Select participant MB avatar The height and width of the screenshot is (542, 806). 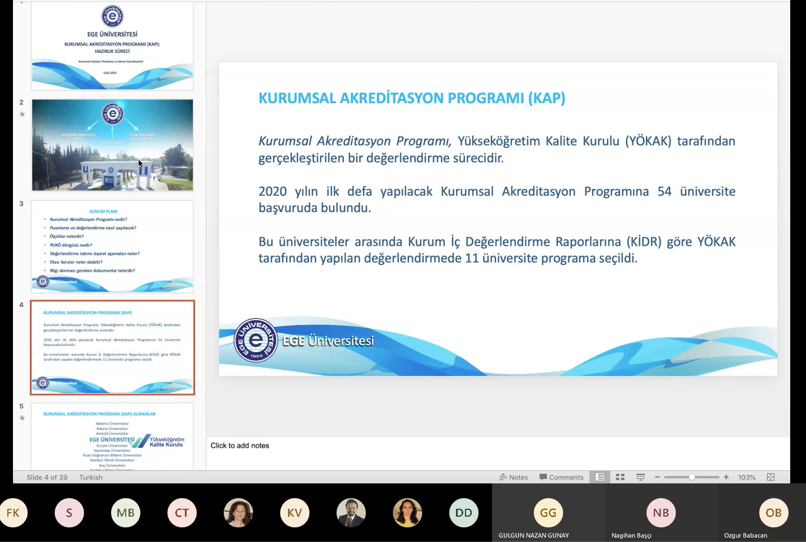click(126, 513)
